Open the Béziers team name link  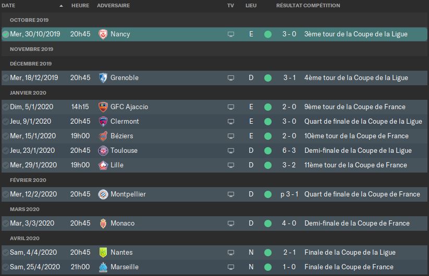click(x=122, y=136)
